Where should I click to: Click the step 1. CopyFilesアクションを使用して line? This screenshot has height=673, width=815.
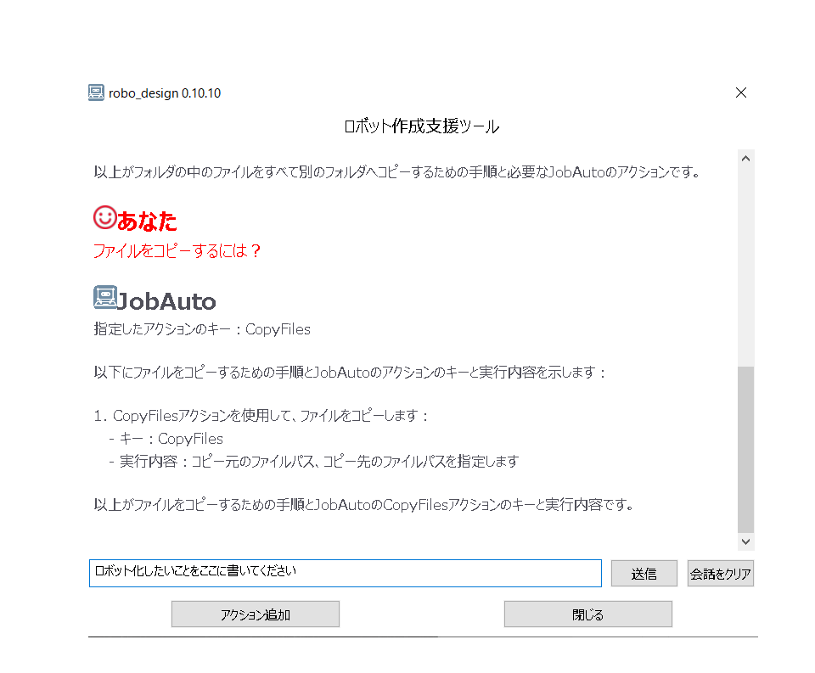[x=261, y=416]
